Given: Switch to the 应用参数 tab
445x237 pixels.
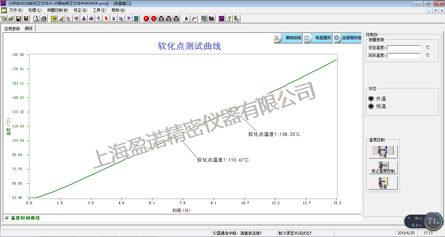Looking at the screenshot, I should pos(12,29).
